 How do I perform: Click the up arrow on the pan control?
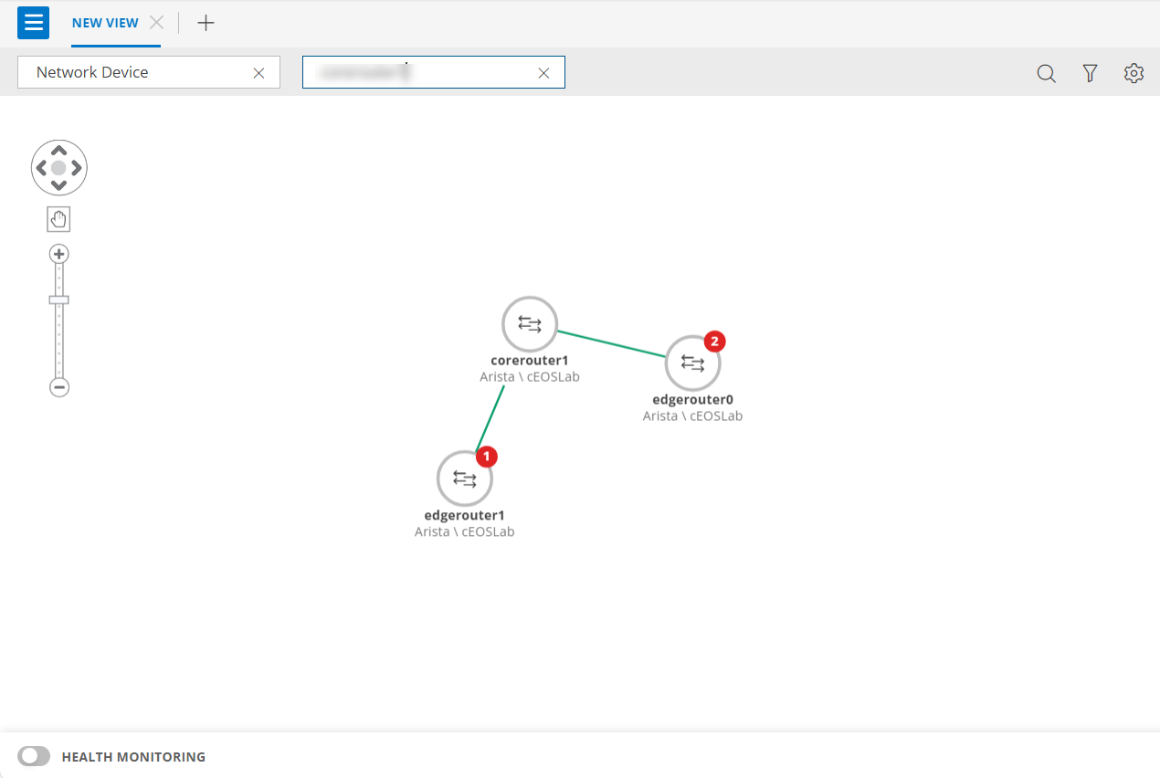[x=58, y=151]
